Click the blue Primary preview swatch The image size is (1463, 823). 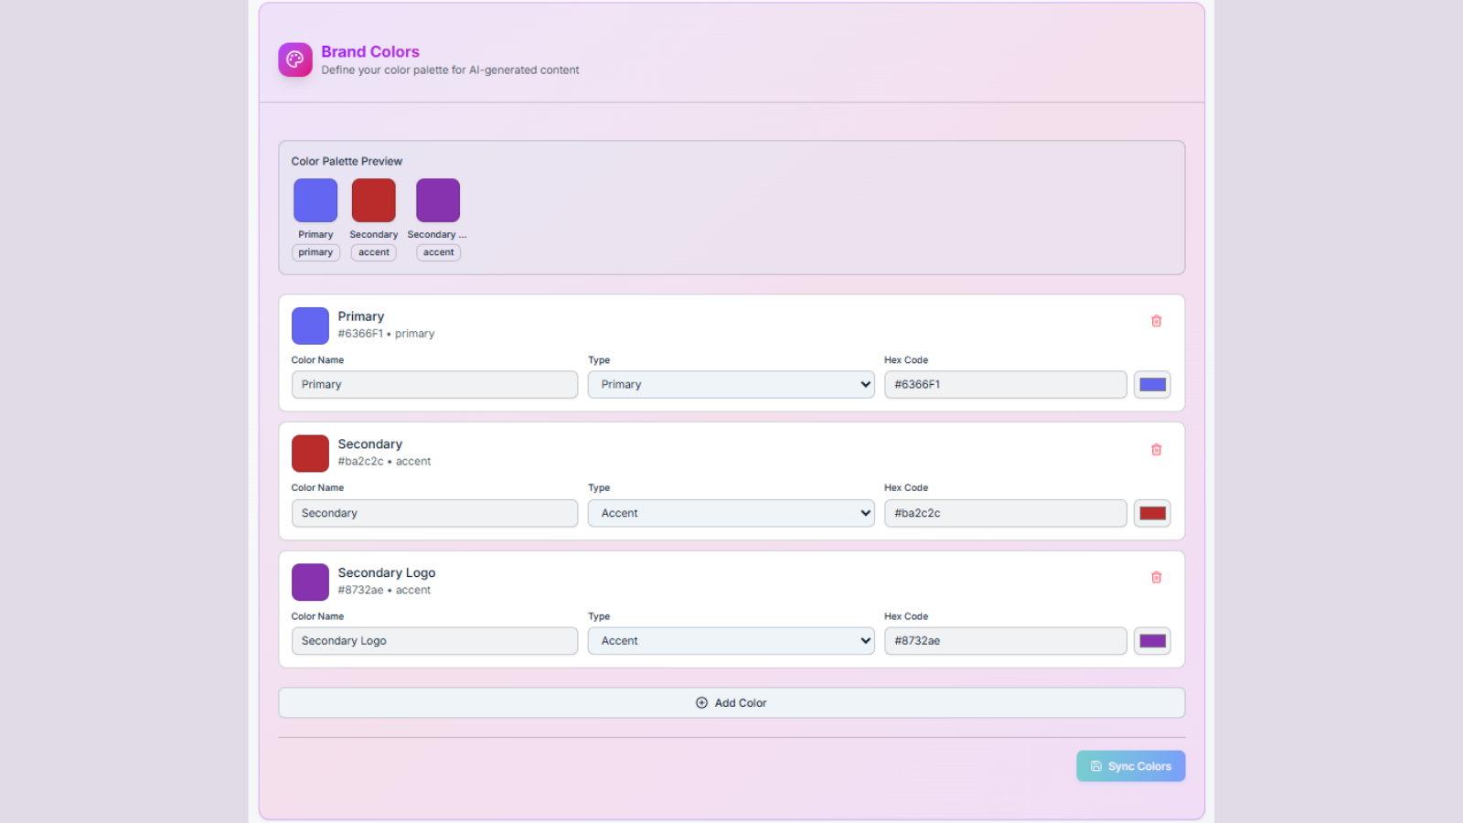315,200
